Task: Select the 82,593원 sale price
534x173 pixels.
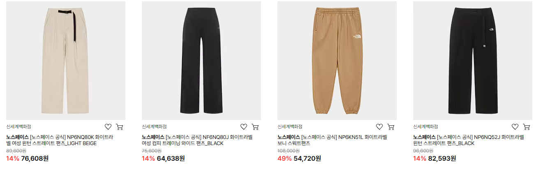Action: [442, 158]
